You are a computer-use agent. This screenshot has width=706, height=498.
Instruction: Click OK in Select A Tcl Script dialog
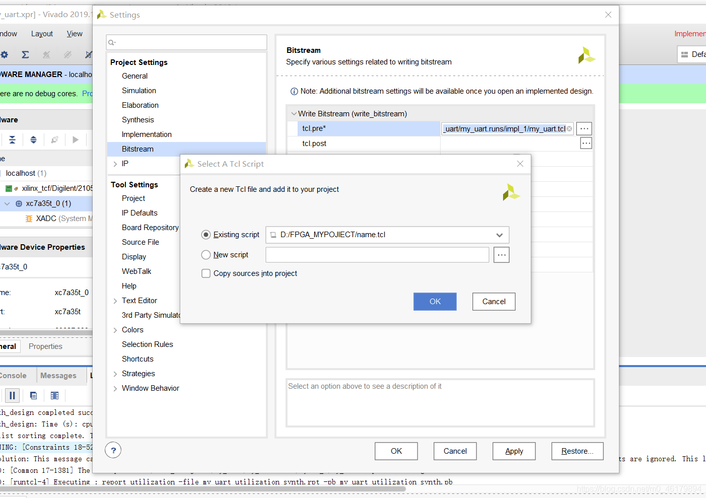click(435, 301)
